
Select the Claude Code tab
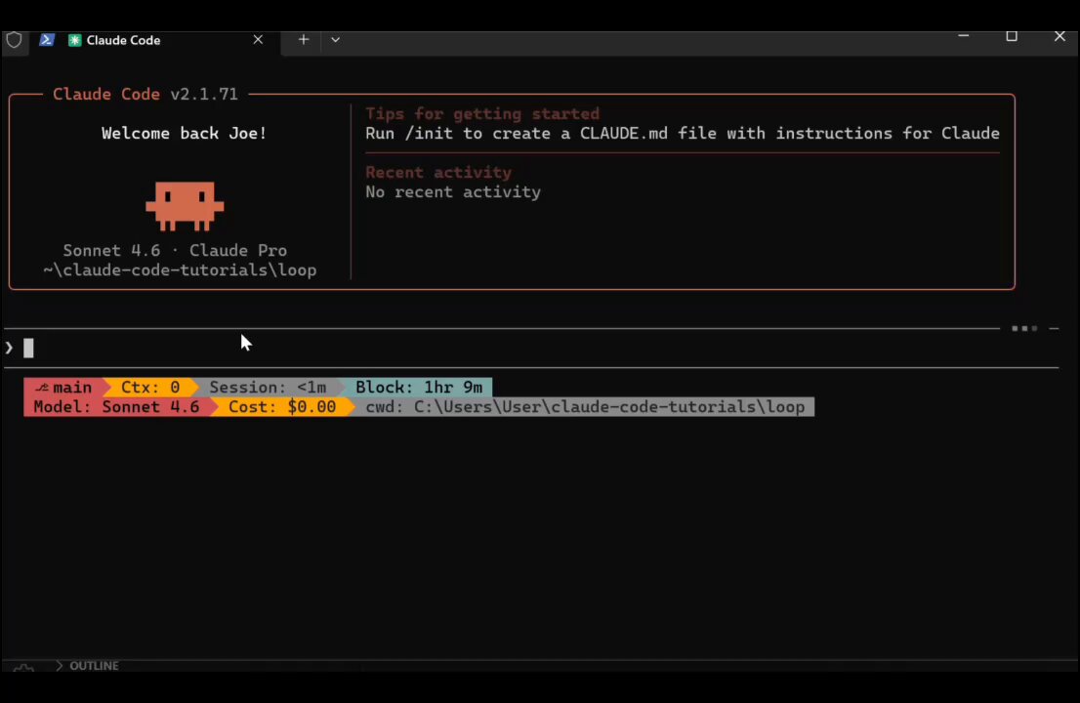(x=155, y=40)
